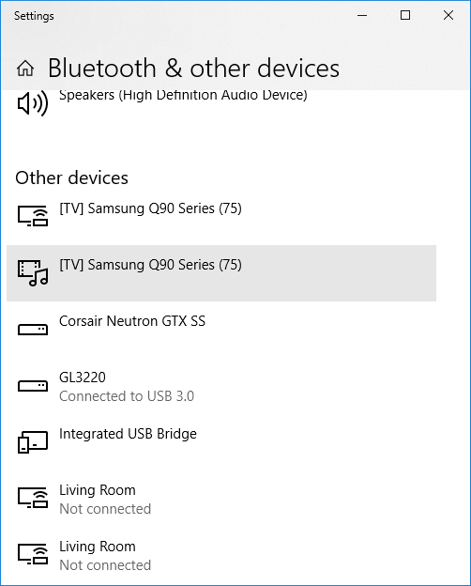Click the speaker icon for Speakers audio device
The image size is (471, 586).
33,103
